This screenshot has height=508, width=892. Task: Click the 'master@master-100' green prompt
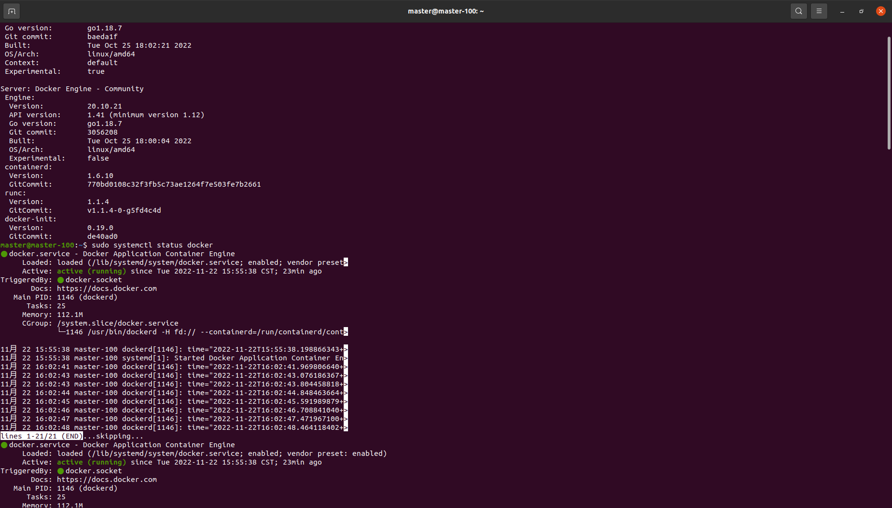38,245
